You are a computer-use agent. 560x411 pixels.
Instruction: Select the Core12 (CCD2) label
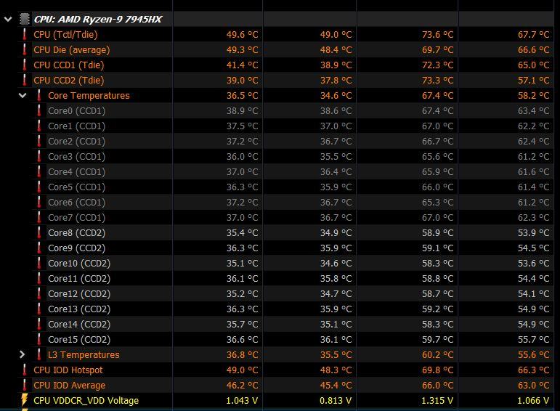[x=79, y=293]
